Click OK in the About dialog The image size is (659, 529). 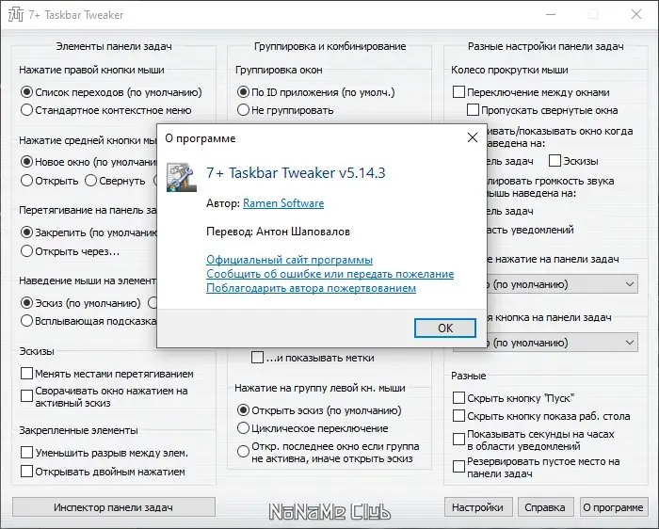click(x=445, y=328)
